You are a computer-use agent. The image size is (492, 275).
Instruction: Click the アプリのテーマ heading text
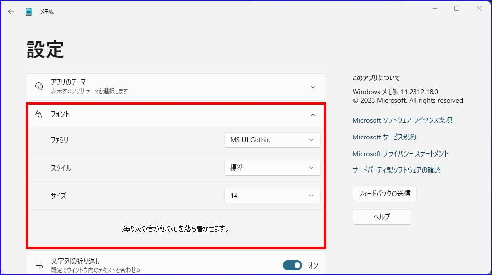click(x=68, y=82)
